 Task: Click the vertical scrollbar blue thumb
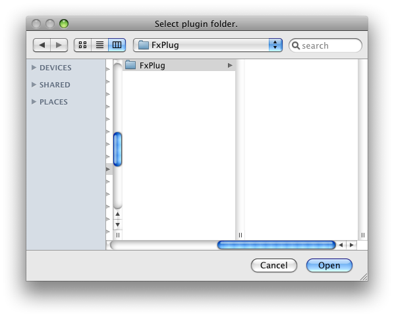tap(117, 149)
